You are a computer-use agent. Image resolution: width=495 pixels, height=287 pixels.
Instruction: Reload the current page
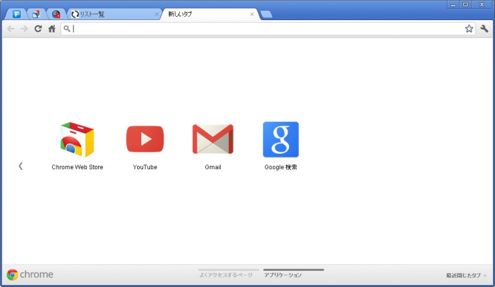pos(38,29)
